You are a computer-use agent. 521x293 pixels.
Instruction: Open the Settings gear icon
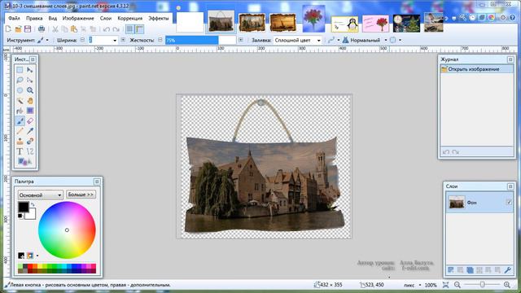tap(503, 18)
